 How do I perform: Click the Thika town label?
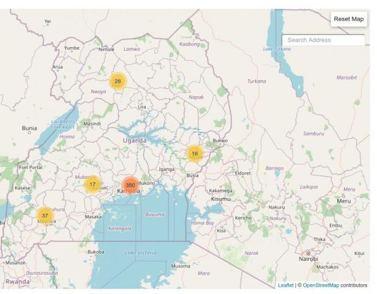319,239
